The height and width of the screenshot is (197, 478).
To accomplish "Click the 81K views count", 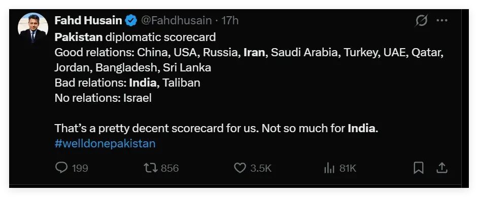I will coord(348,168).
